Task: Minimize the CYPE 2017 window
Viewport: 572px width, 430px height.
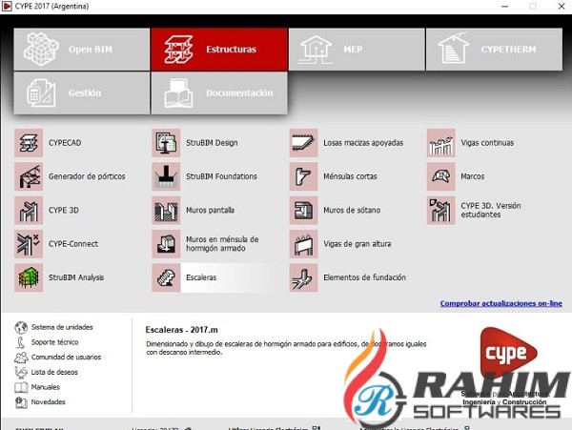Action: coord(505,7)
